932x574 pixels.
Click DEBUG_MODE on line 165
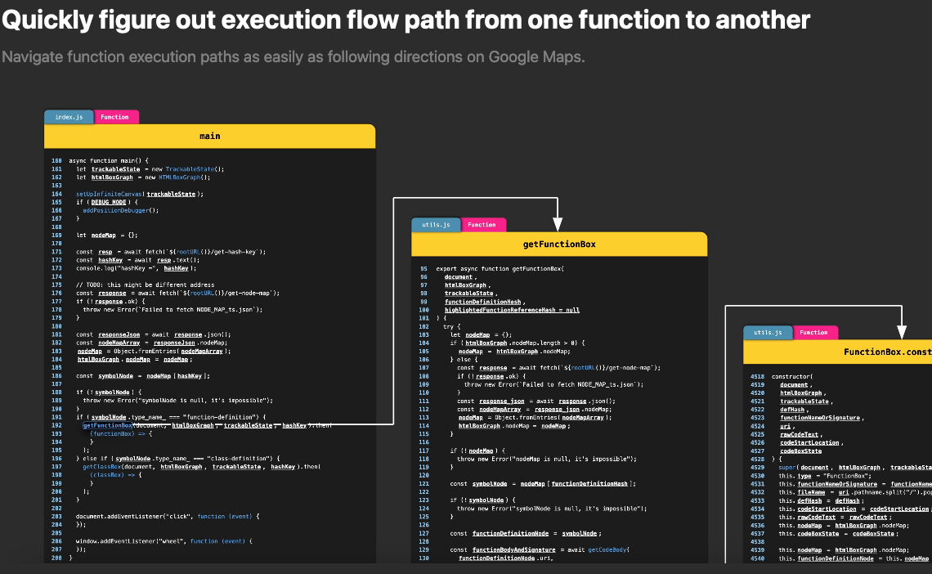tap(109, 203)
